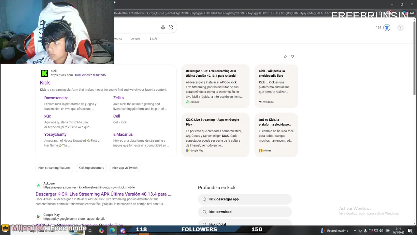Open the Yosoychanty sitelink
This screenshot has width=417, height=235.
point(55,134)
